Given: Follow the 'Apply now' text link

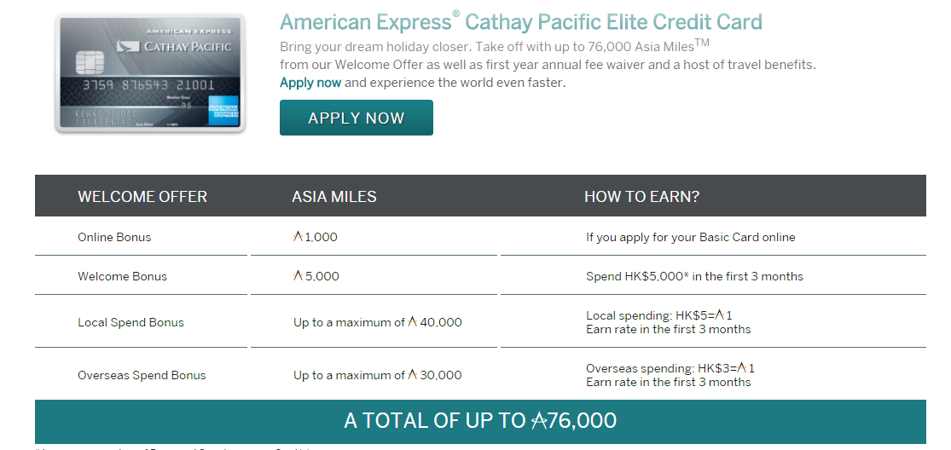Looking at the screenshot, I should coord(310,83).
